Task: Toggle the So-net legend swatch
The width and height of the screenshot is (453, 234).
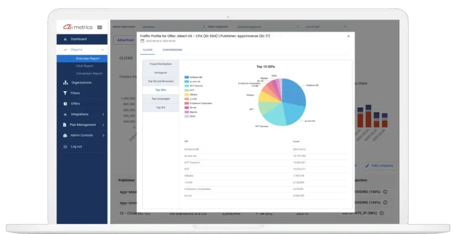Action: (186, 108)
